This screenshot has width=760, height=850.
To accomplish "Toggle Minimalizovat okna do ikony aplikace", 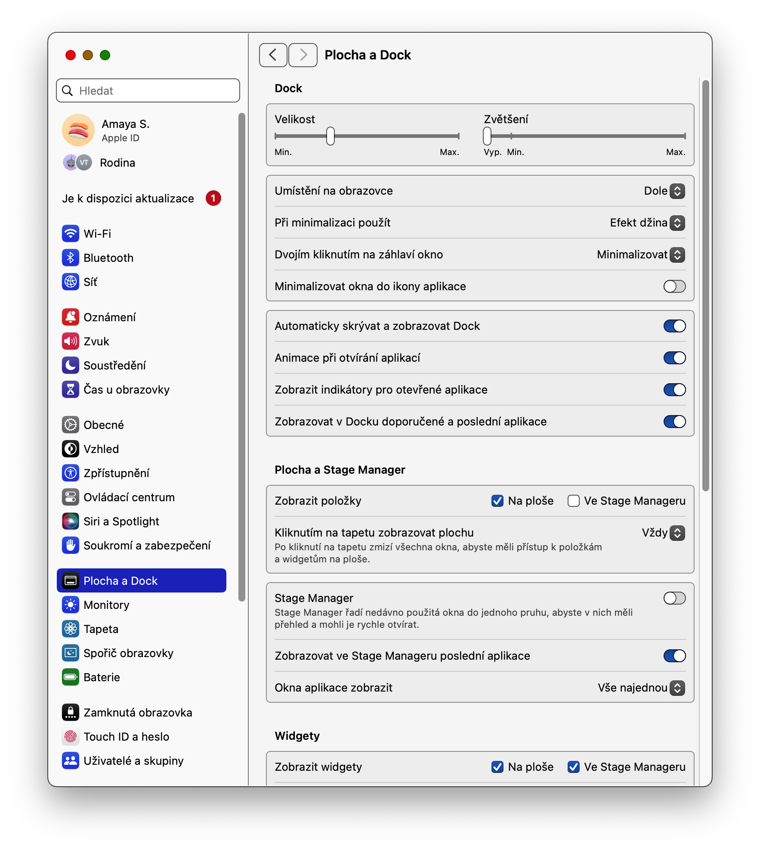I will tap(674, 286).
